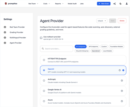Open the analytics chart icon in header
The image size is (130, 107).
tap(114, 4)
